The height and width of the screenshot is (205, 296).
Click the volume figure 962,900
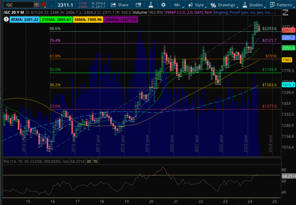(x=156, y=12)
